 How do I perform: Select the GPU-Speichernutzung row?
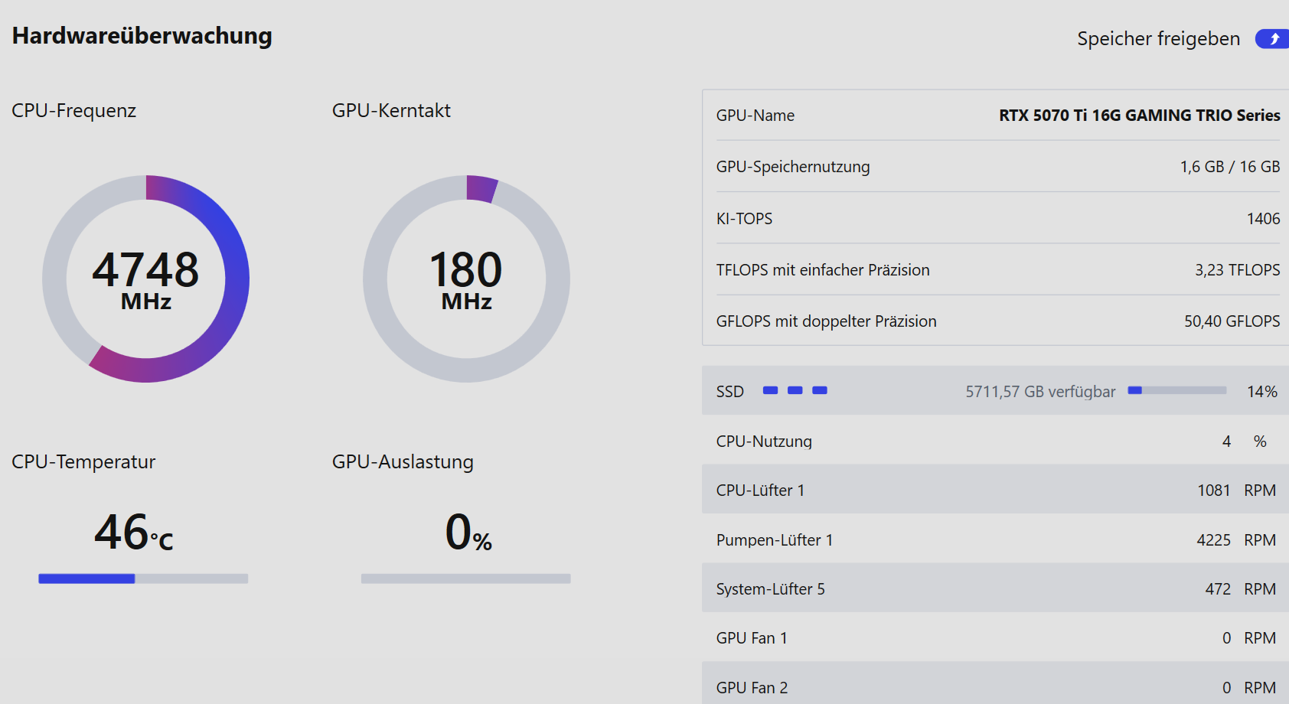coord(997,167)
